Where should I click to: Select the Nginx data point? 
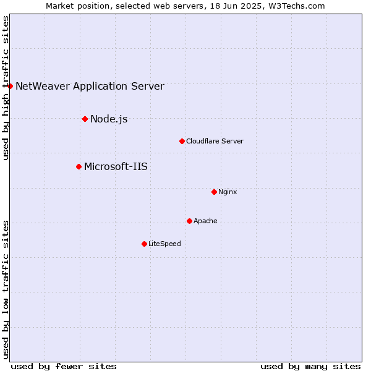(x=214, y=192)
